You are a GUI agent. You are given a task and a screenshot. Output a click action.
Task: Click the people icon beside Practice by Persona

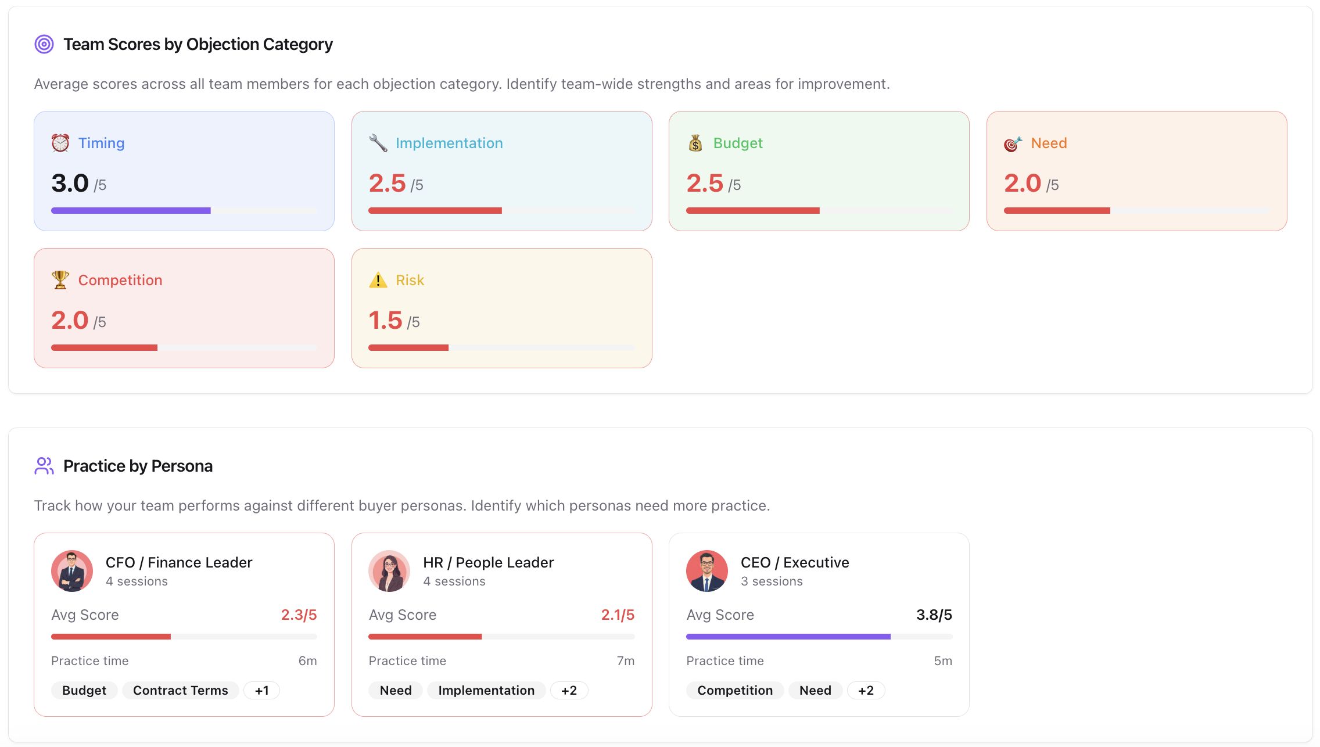pos(44,466)
